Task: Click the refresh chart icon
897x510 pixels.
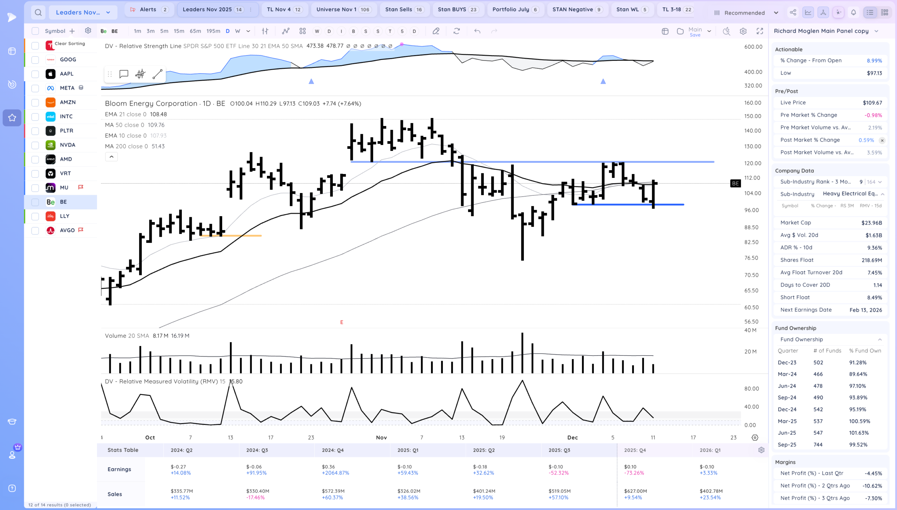Action: pos(457,31)
